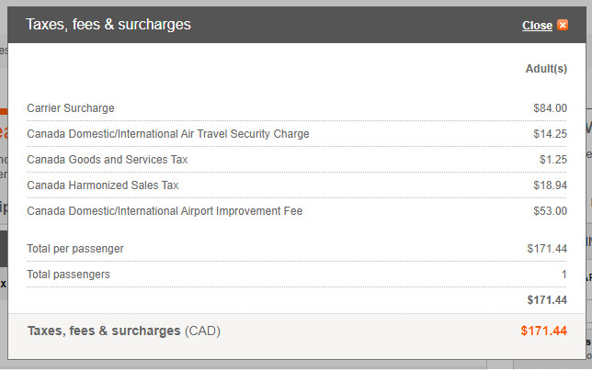Click the Total per passenger label
The image size is (592, 370).
pyautogui.click(x=75, y=249)
